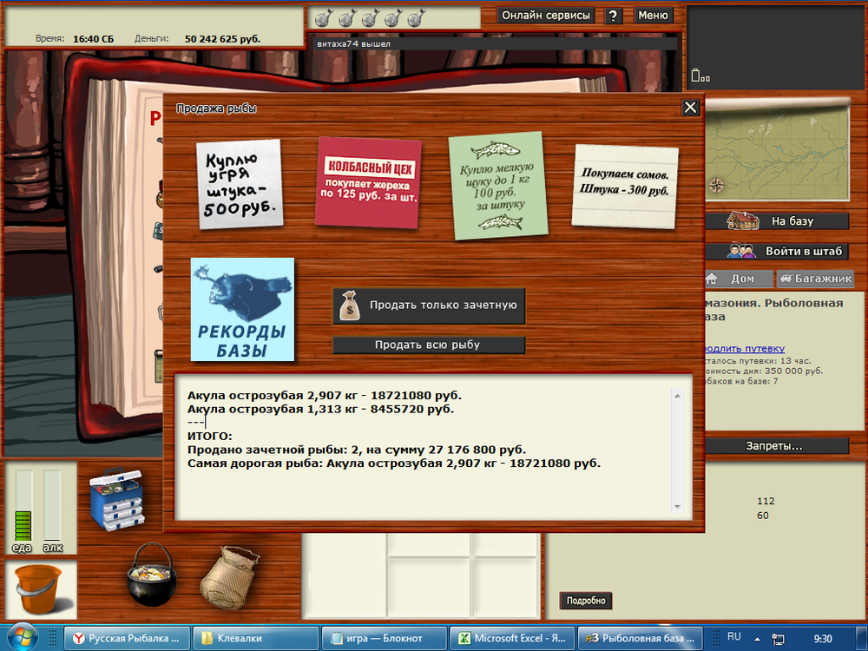This screenshot has width=868, height=651.
Task: Click the question mark help button
Action: (613, 16)
